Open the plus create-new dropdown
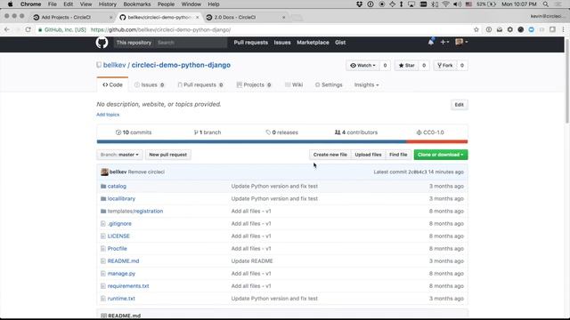Screen dimensions: 570x320 [x=444, y=42]
